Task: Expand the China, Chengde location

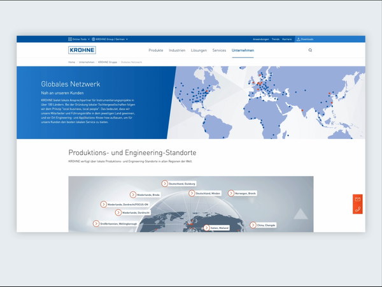Action: click(x=263, y=225)
